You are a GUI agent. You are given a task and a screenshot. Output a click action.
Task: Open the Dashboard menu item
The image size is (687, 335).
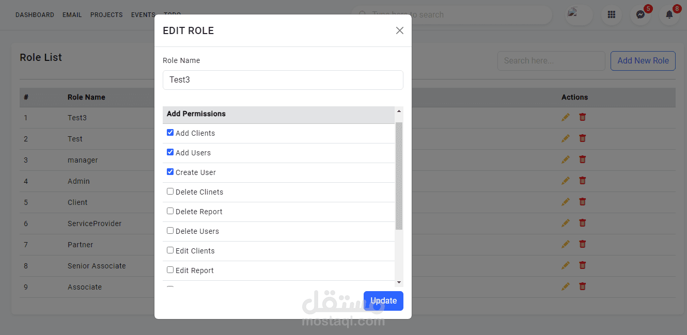pyautogui.click(x=35, y=15)
